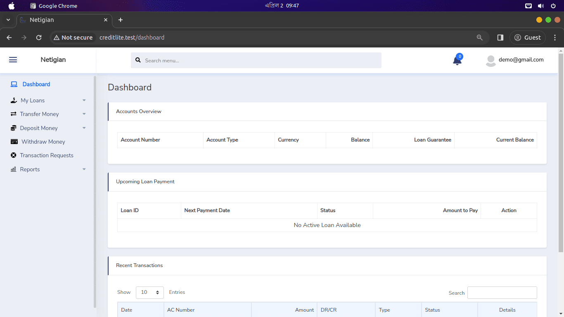Click the clock date in top bar
The height and width of the screenshot is (317, 564).
282,6
